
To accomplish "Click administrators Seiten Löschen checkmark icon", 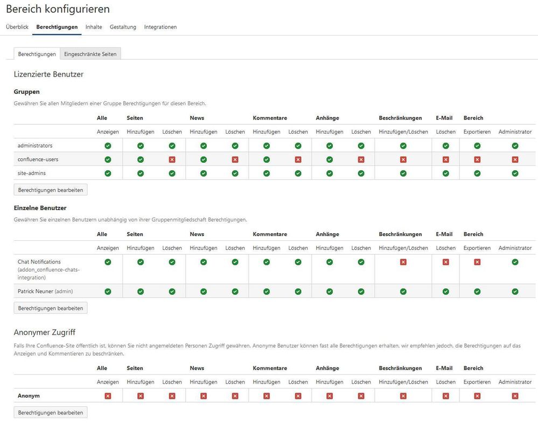I will click(172, 145).
